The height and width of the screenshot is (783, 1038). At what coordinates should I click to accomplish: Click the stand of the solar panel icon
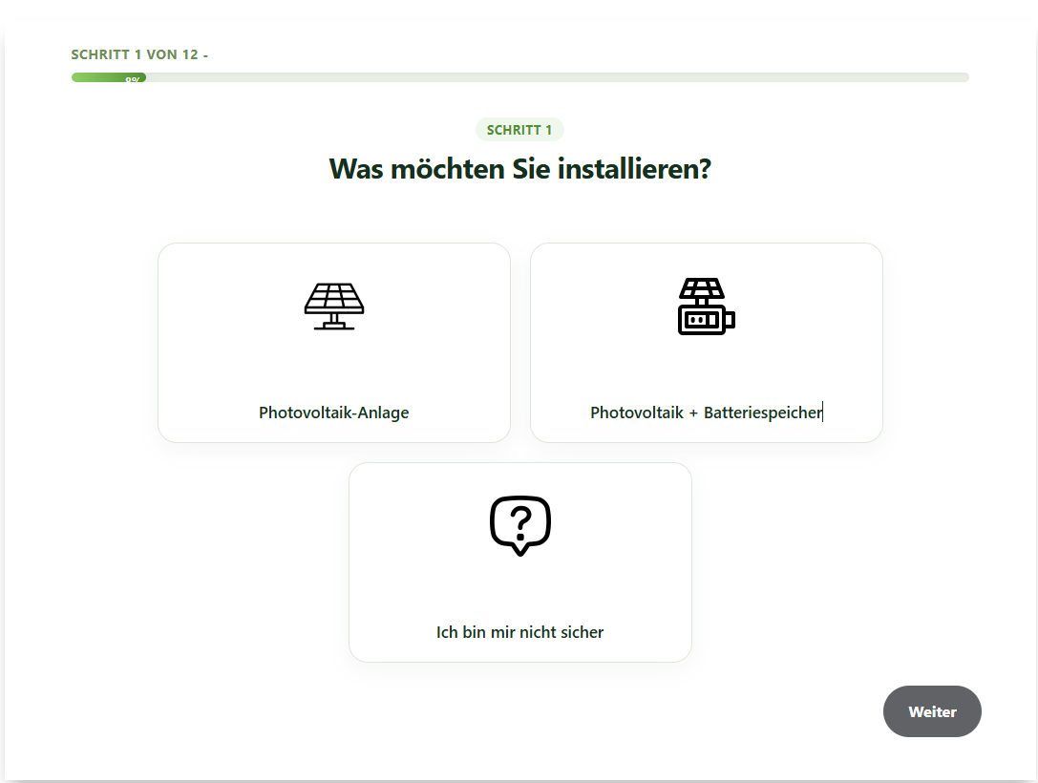pos(334,323)
